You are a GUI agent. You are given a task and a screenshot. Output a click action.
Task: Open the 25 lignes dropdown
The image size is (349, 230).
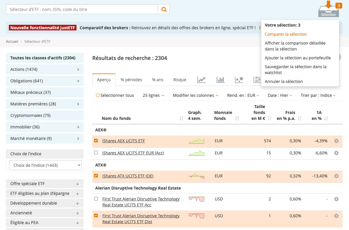coord(153,95)
